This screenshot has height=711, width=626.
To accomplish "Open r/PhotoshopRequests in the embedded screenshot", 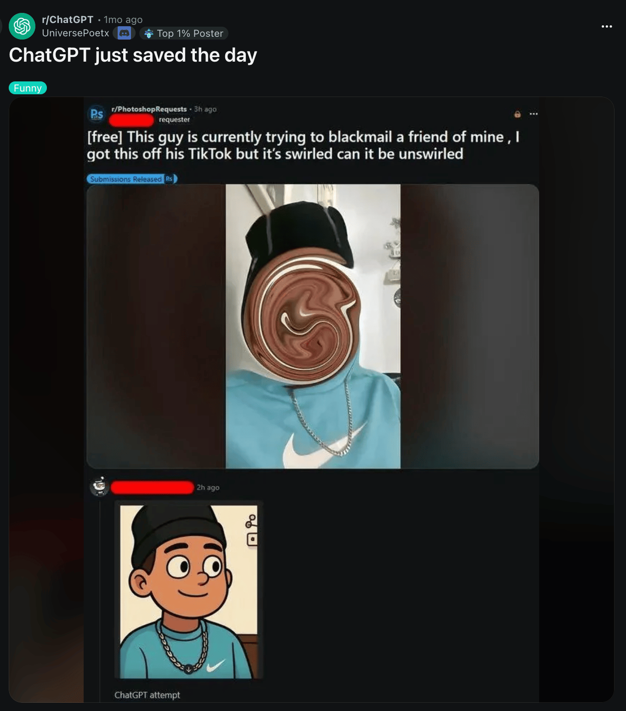I will 149,109.
